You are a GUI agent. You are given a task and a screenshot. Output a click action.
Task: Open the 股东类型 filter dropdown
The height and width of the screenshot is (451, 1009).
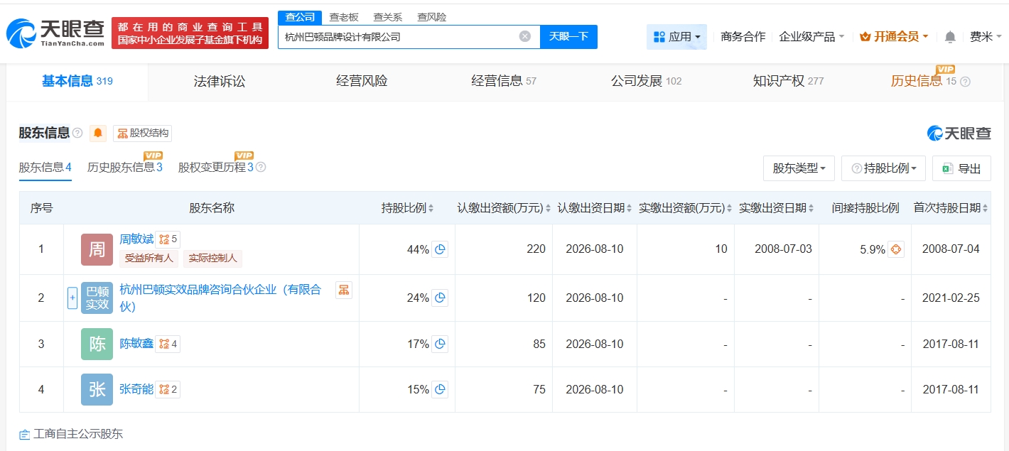[x=799, y=168]
